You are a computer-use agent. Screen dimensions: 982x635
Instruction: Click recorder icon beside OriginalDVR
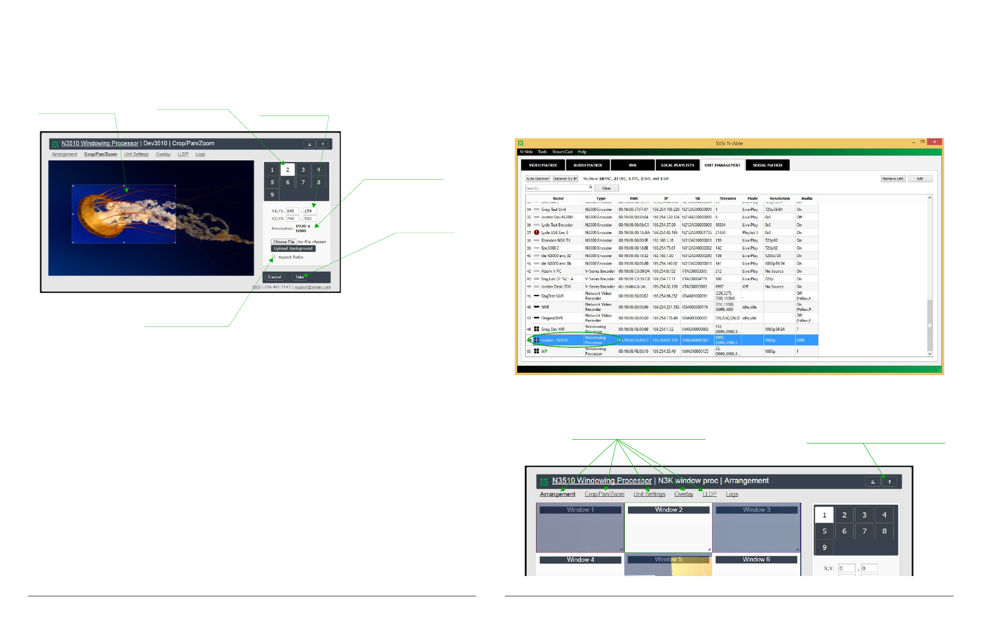pyautogui.click(x=537, y=317)
